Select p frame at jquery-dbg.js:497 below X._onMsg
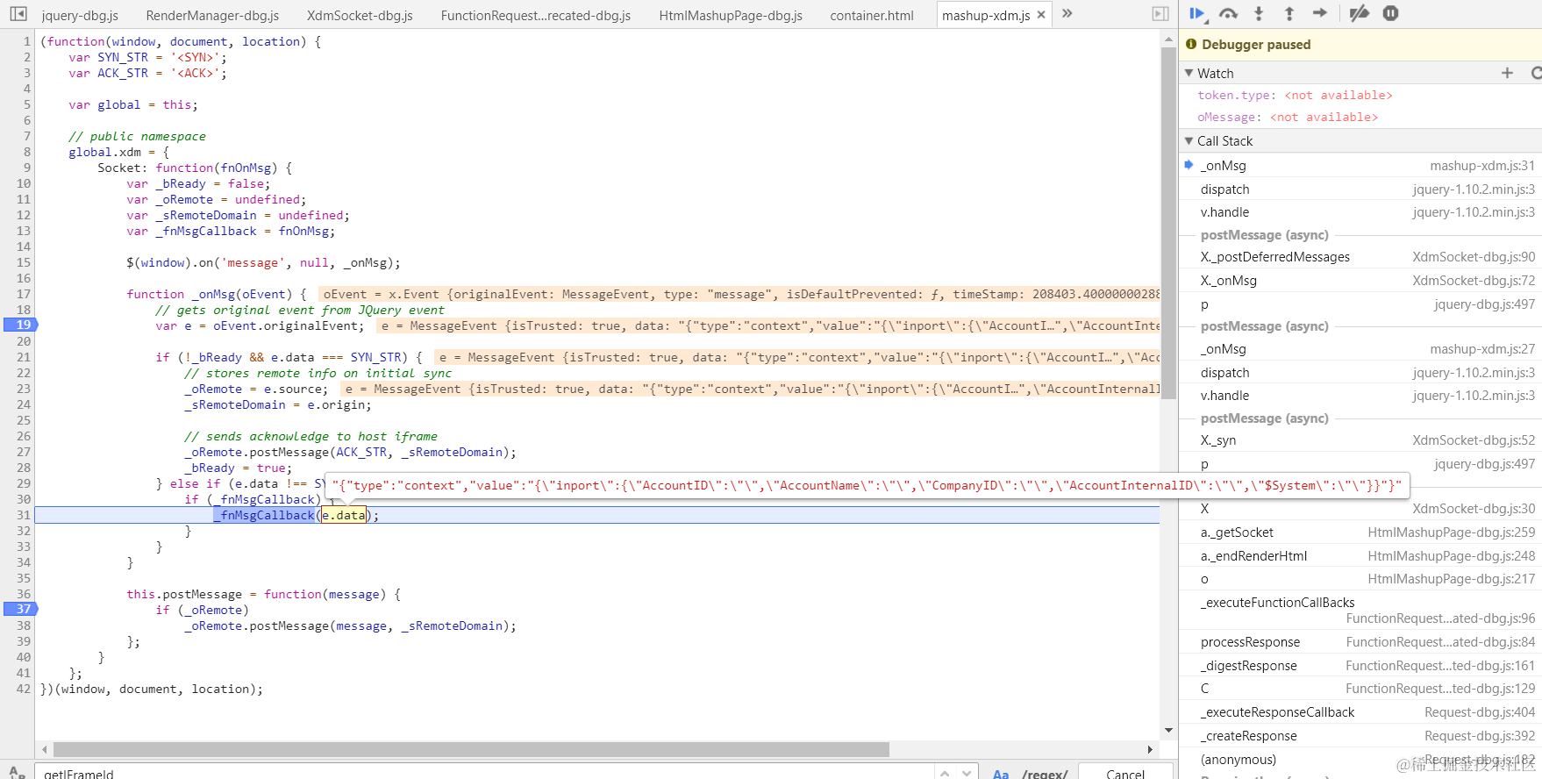The height and width of the screenshot is (779, 1542). pyautogui.click(x=1360, y=304)
